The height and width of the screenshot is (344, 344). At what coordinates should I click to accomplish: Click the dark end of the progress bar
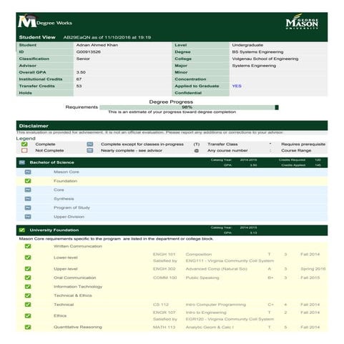tap(277, 107)
